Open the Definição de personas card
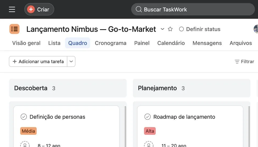Image resolution: width=258 pixels, height=147 pixels. pyautogui.click(x=66, y=127)
